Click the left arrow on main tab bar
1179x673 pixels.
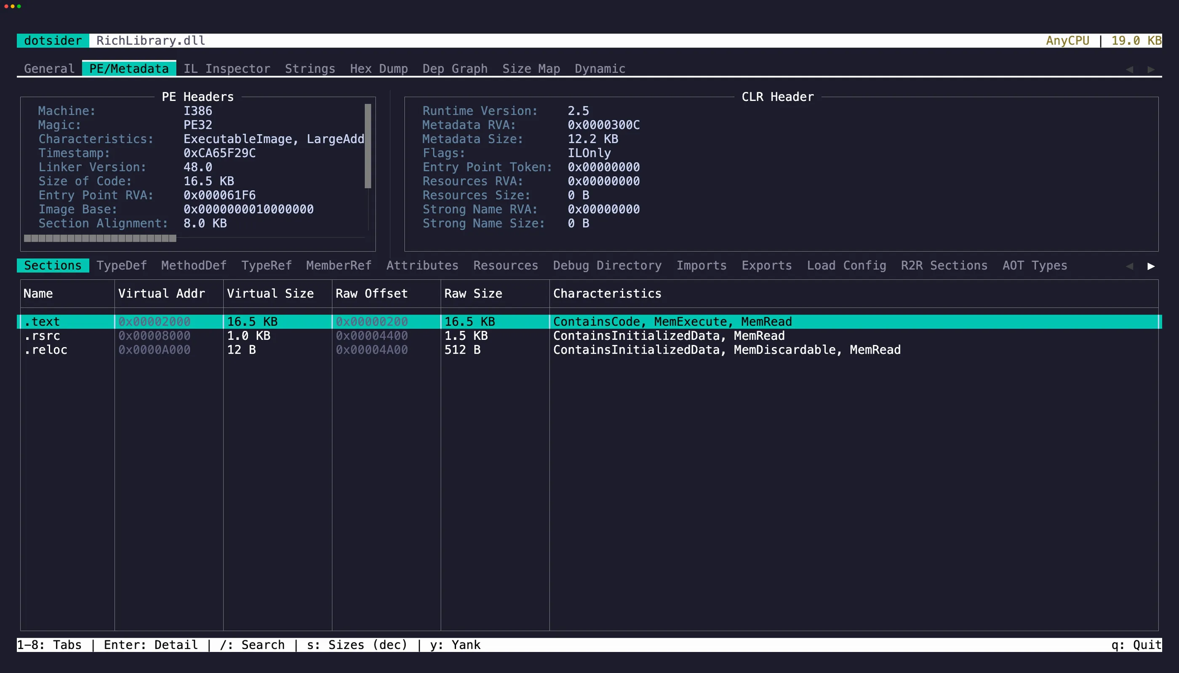point(1129,69)
